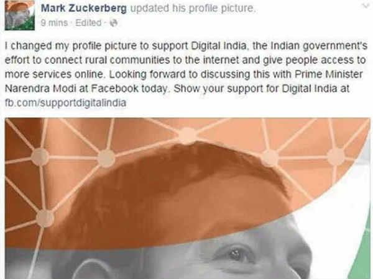This screenshot has height=279, width=373.
Task: Open Mark Zuckerberg's profile name link
Action: [84, 8]
